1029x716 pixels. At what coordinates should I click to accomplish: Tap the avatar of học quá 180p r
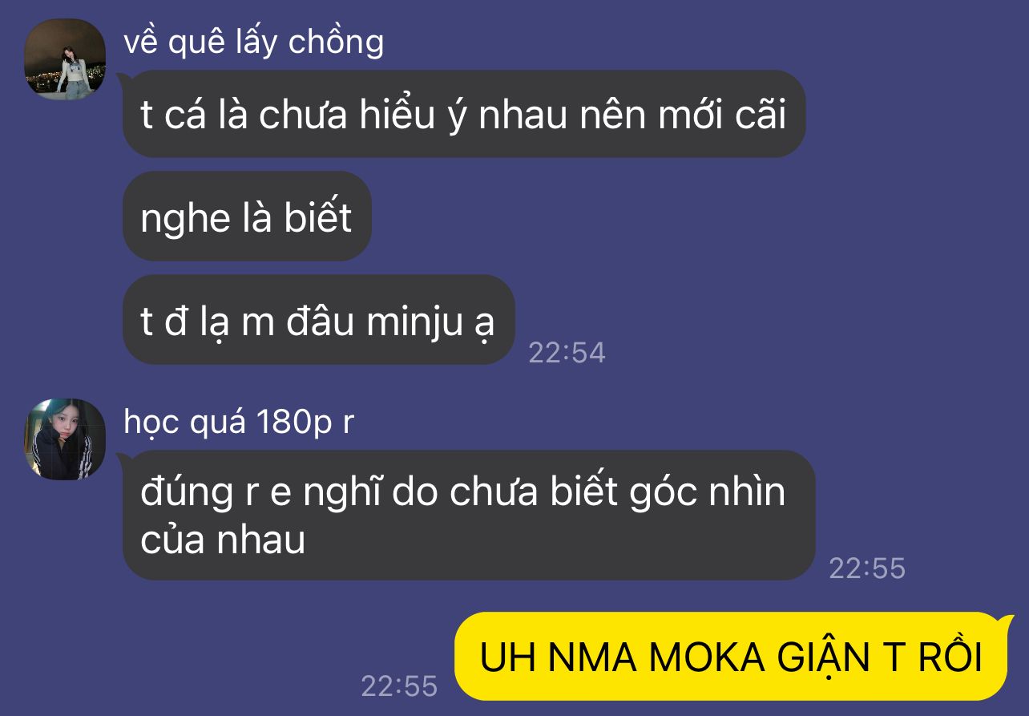pos(65,439)
